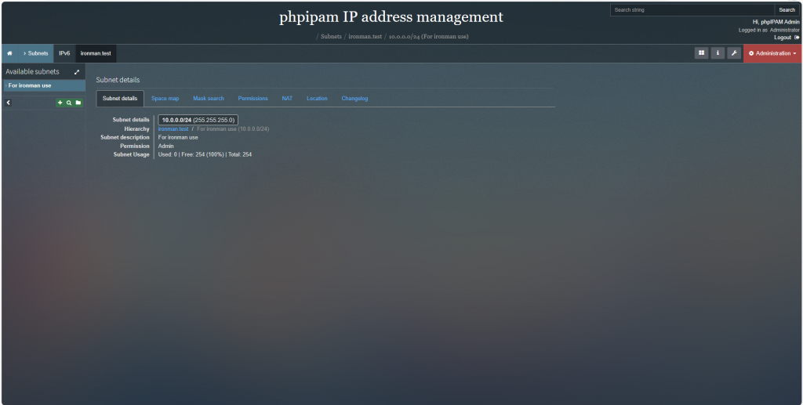The width and height of the screenshot is (803, 405).
Task: Switch to the Location tab
Action: 317,98
